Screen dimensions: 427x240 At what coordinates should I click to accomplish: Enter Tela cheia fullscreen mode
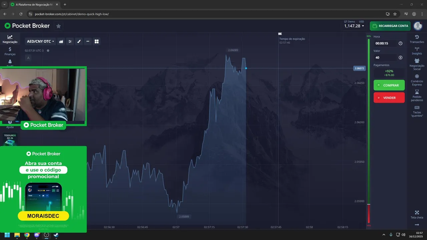(x=417, y=215)
